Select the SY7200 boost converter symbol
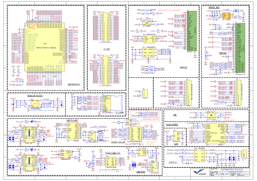 pyautogui.click(x=226, y=16)
